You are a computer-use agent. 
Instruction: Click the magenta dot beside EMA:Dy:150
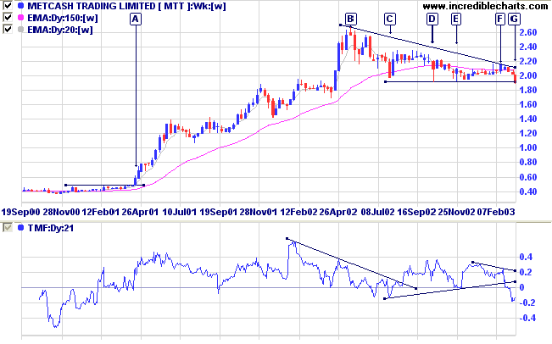[20, 18]
